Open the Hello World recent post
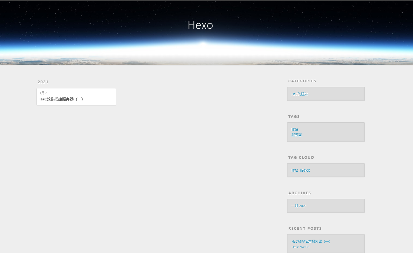 click(300, 247)
